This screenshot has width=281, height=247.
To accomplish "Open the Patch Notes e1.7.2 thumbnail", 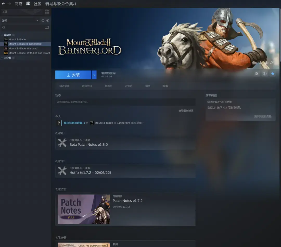I will (84, 209).
